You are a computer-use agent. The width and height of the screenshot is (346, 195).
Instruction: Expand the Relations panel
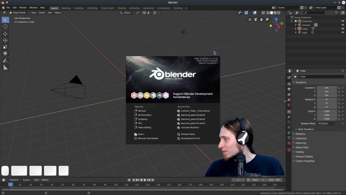(300, 134)
